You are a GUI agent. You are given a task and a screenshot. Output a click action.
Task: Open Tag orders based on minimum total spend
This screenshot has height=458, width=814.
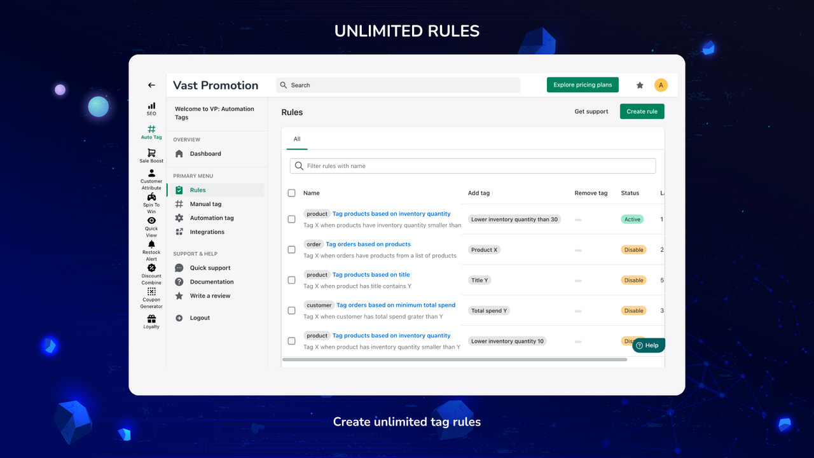tap(396, 305)
